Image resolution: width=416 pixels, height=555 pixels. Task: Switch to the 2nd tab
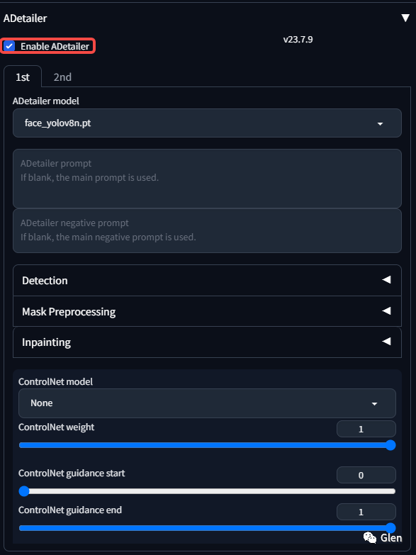pos(62,77)
